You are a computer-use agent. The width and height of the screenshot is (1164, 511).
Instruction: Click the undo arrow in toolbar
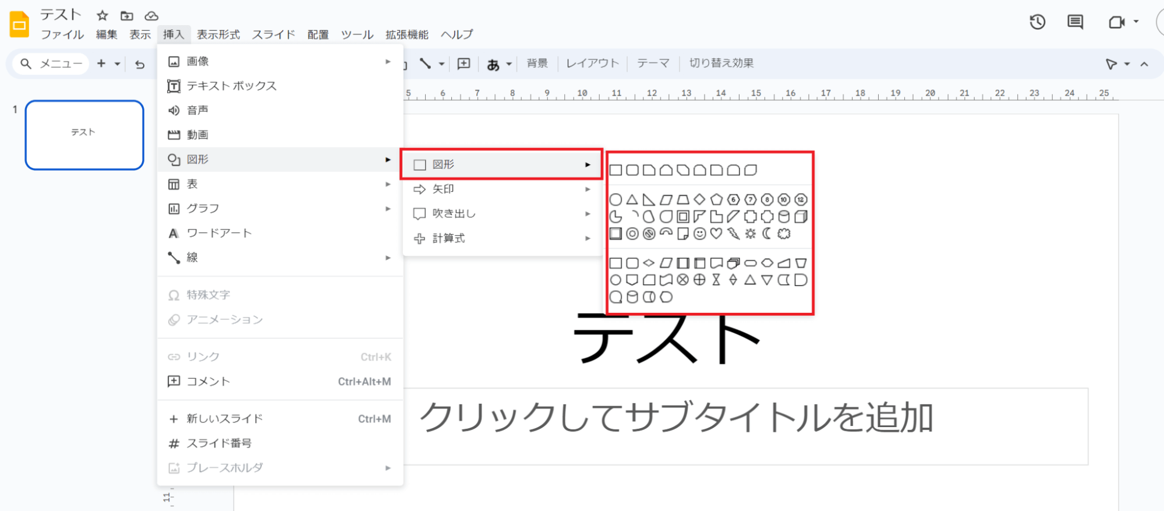pos(140,64)
